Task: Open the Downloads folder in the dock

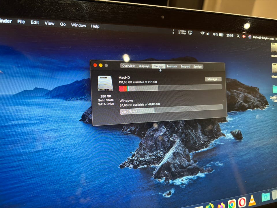Action: click(265, 197)
